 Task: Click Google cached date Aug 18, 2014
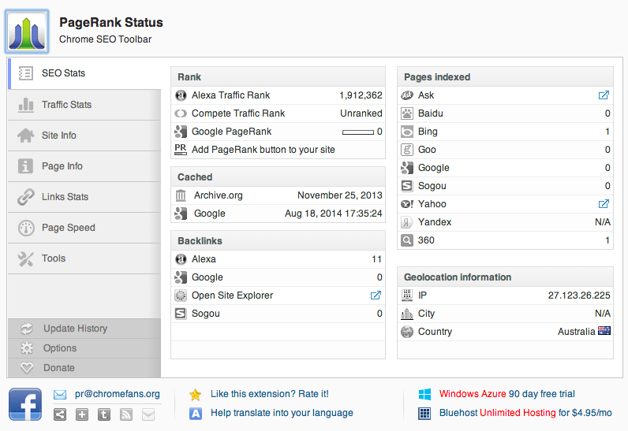tap(333, 214)
